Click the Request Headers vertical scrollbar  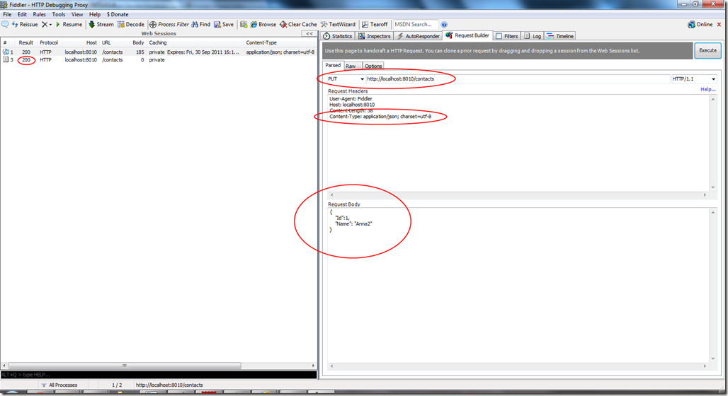click(712, 143)
